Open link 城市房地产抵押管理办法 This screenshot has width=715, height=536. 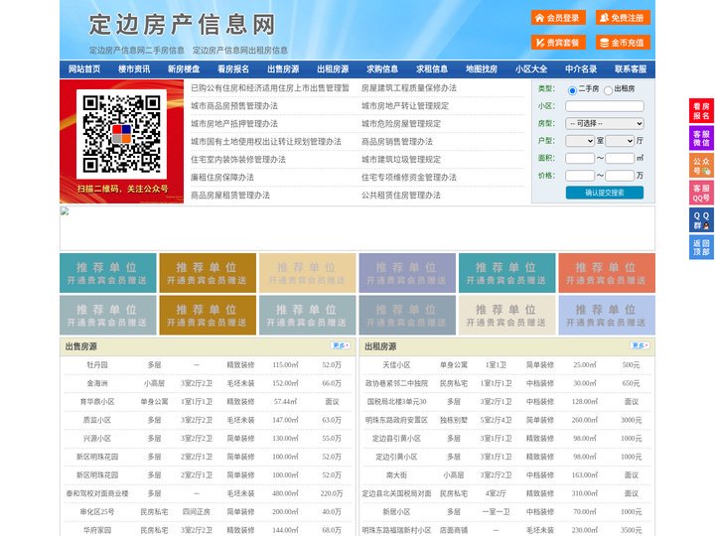(234, 123)
